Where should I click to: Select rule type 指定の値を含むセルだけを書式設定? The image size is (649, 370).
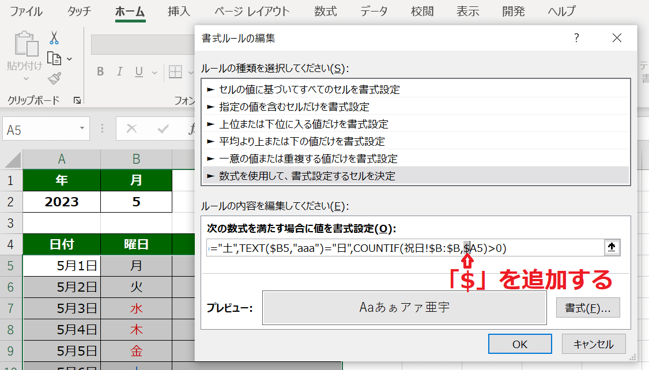pos(294,107)
